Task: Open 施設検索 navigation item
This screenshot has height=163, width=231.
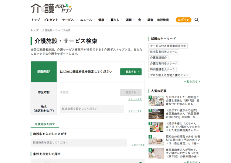Action: (163, 20)
